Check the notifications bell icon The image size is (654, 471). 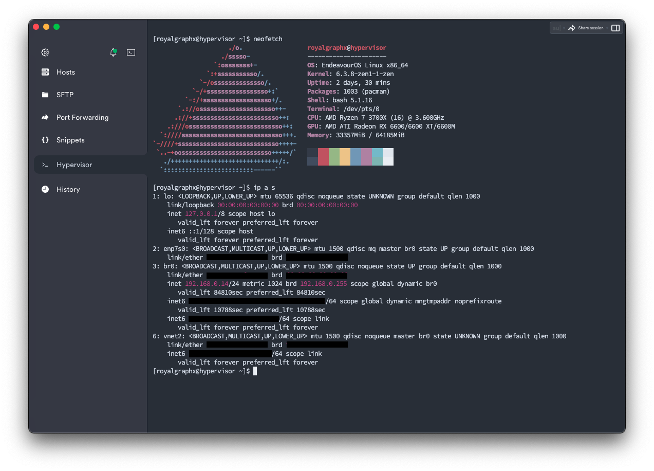[x=113, y=52]
